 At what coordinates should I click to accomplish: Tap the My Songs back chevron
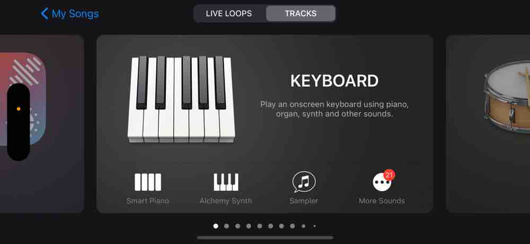tap(45, 14)
